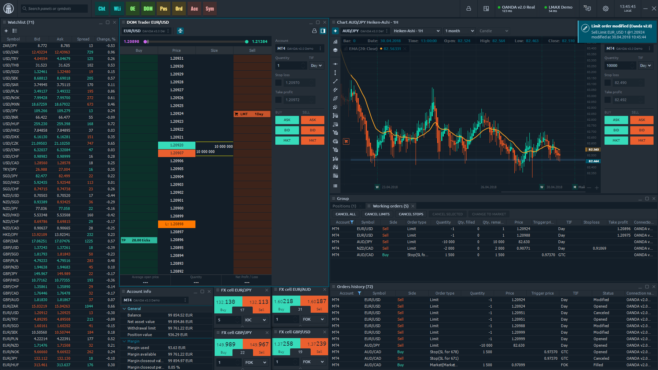Add a symbol with the Watchlist plus icon
Image resolution: width=658 pixels, height=370 pixels.
[6, 31]
